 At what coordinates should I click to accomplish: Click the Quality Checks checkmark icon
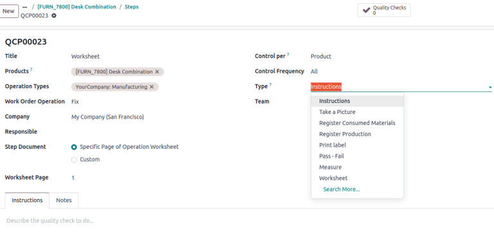coord(366,10)
